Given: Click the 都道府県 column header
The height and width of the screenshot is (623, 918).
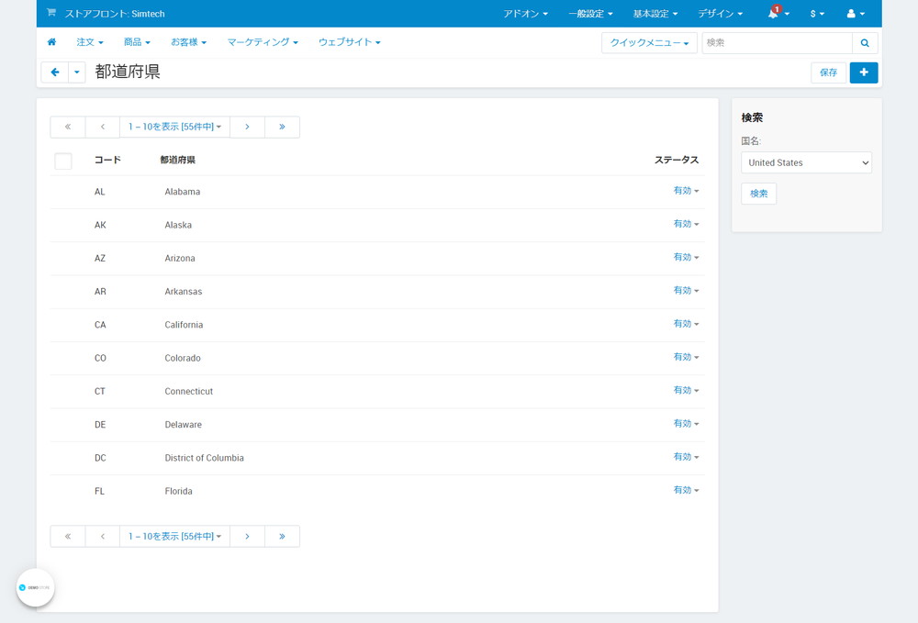Looking at the screenshot, I should tap(178, 161).
